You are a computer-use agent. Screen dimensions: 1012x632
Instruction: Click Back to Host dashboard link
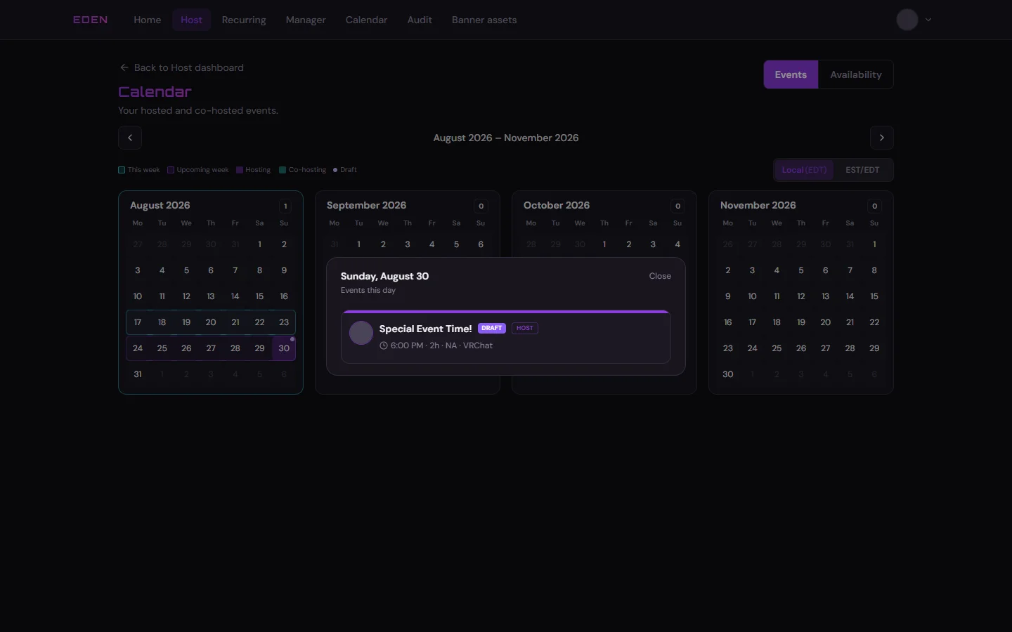coord(181,67)
